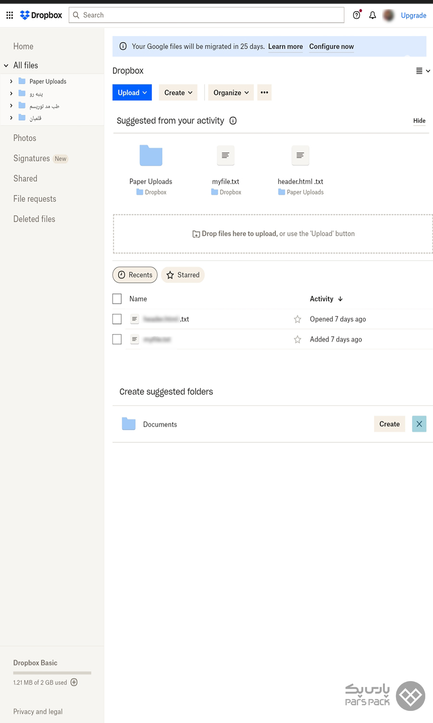Expand the Paper Uploads tree folder
The width and height of the screenshot is (433, 723).
pyautogui.click(x=11, y=81)
